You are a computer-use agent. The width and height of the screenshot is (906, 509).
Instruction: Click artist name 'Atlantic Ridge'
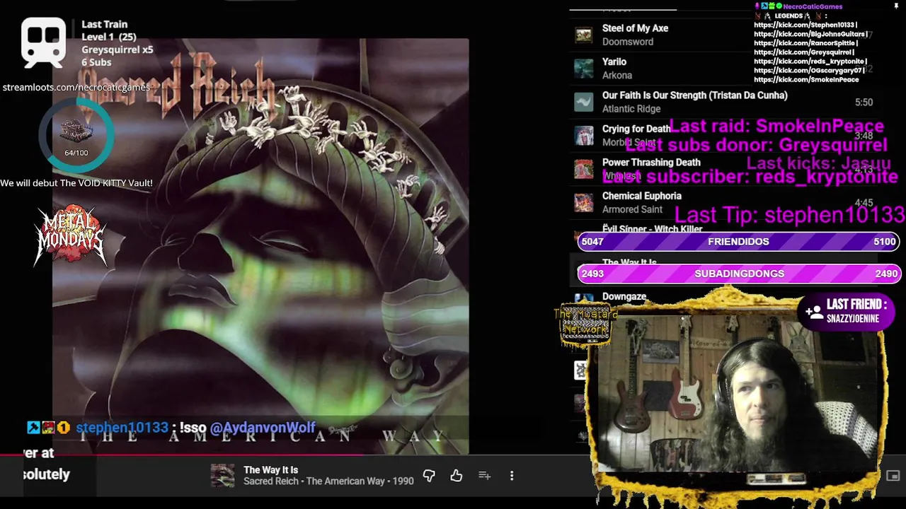tap(631, 109)
